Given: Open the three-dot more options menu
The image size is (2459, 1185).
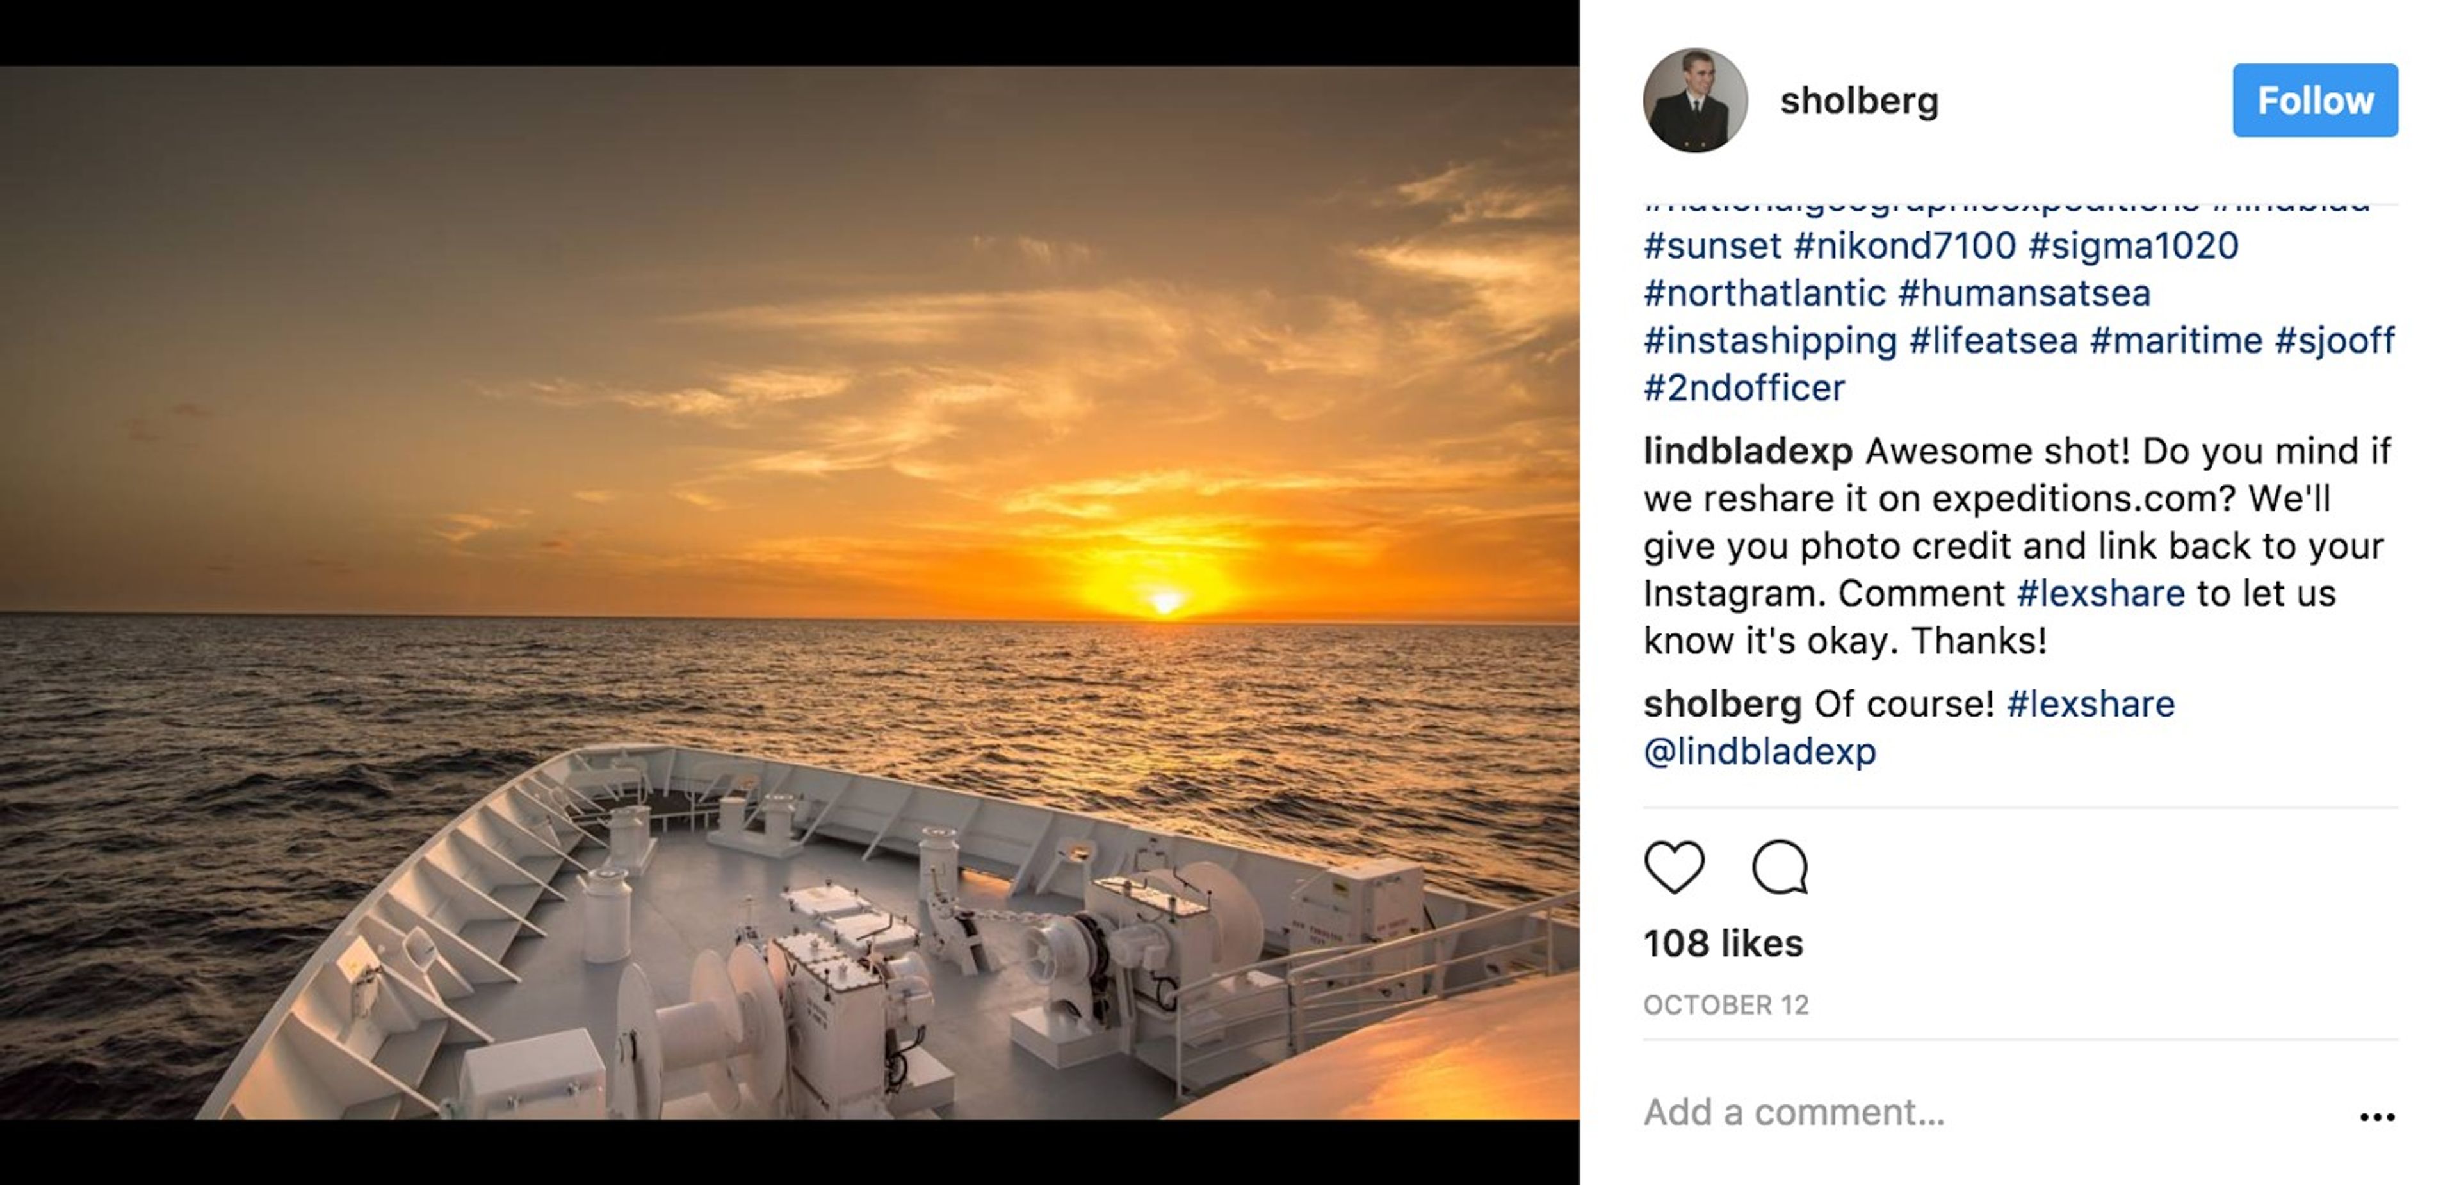Looking at the screenshot, I should (x=2376, y=1116).
